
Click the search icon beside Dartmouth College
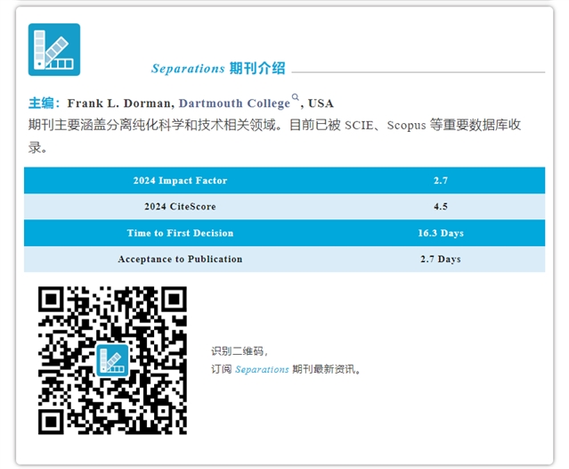coord(297,98)
